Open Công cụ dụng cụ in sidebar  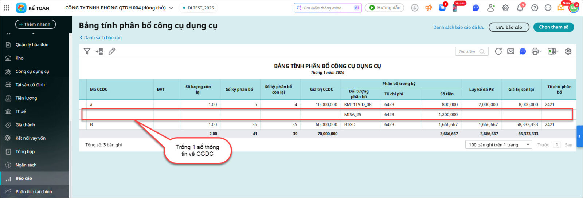32,71
